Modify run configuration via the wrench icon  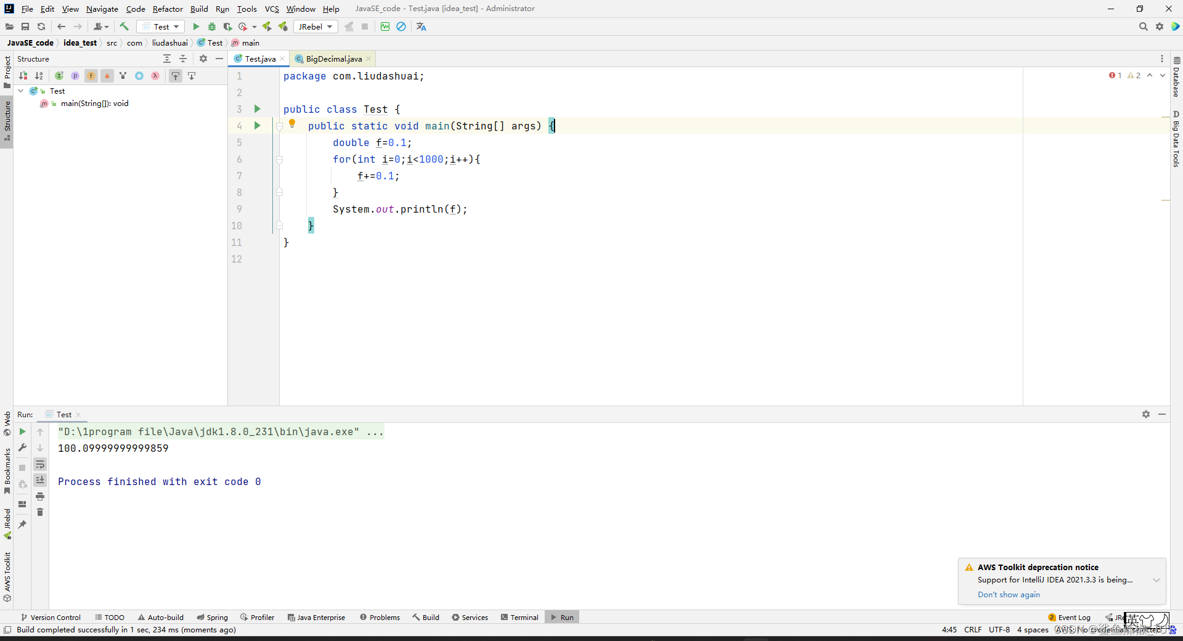[22, 448]
